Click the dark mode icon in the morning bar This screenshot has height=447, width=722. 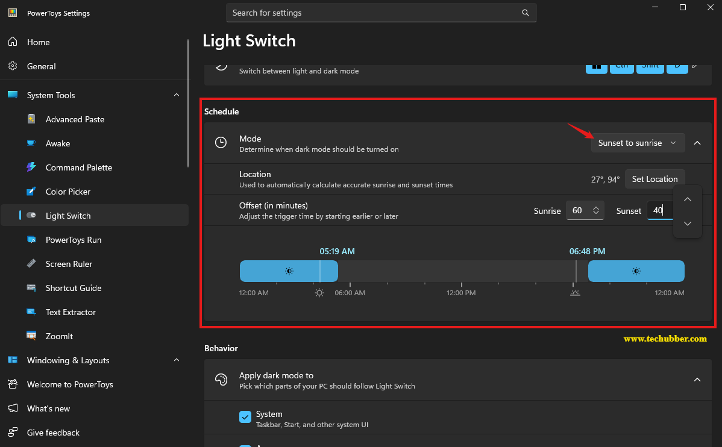(289, 271)
